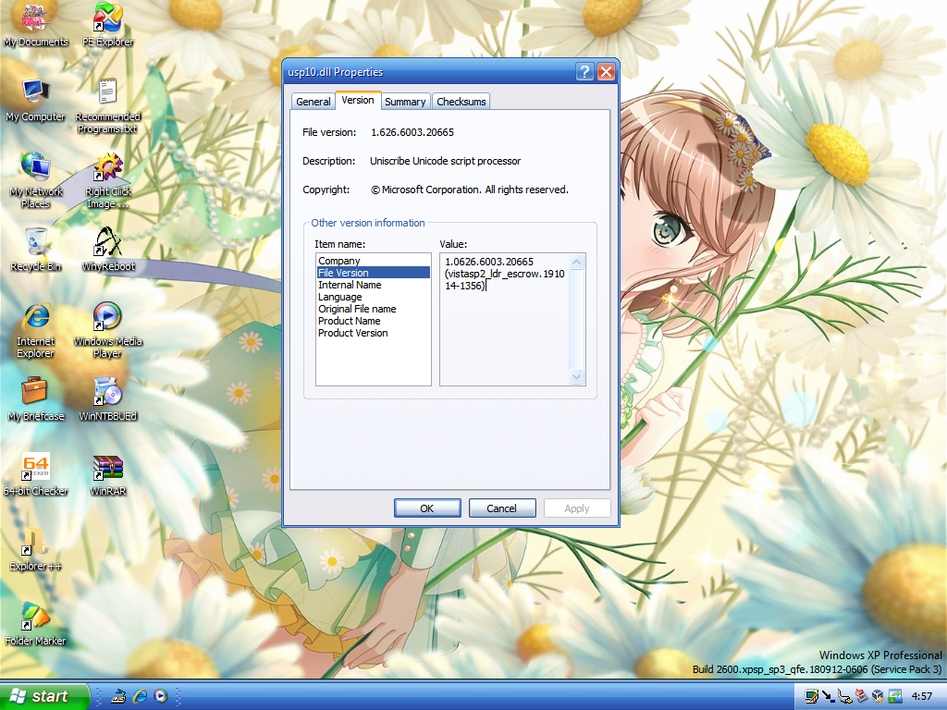Launch WhyReboot shortcut
The image size is (947, 710).
point(107,249)
